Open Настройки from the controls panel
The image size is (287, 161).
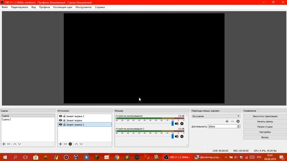(265, 132)
